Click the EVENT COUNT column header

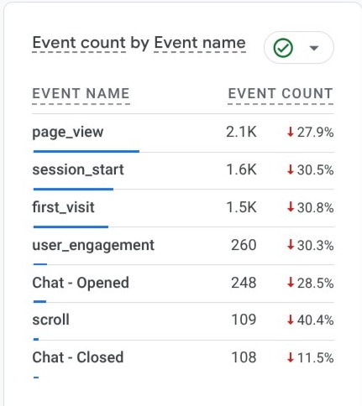click(281, 93)
